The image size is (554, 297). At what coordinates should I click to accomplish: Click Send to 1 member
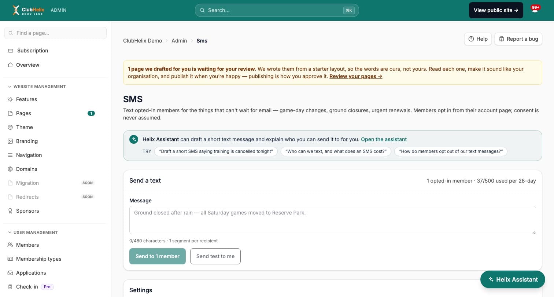click(158, 256)
